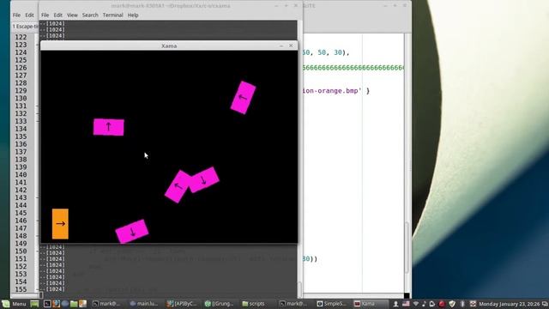This screenshot has height=309, width=549.
Task: Open the Mint Menu button
Action: point(14,304)
